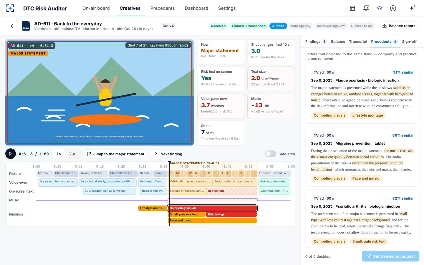Switch to the Findings side tab
424x265 pixels.
click(316, 42)
